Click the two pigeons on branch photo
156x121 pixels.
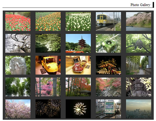point(138,43)
